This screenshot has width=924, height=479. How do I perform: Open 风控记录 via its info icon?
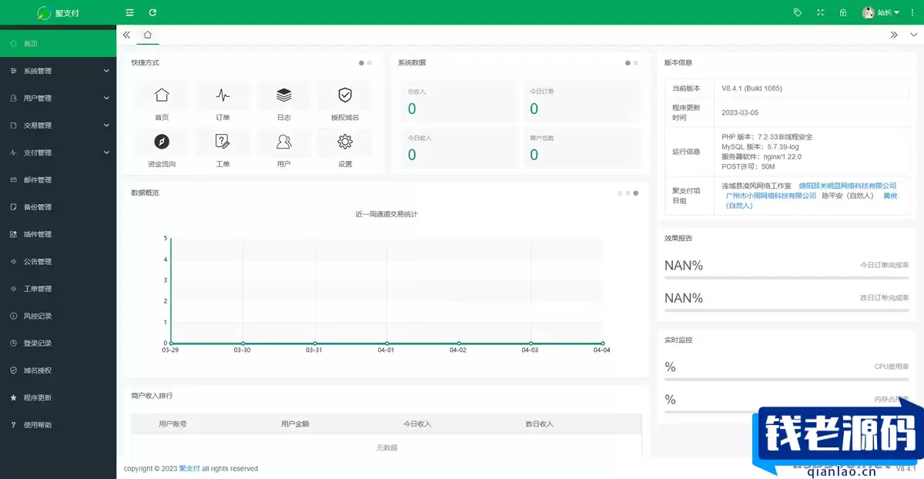13,316
